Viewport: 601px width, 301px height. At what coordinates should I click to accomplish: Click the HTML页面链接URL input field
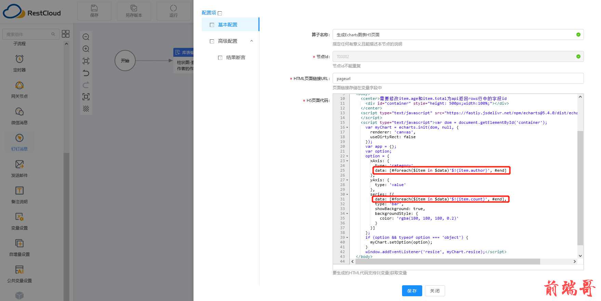click(458, 78)
